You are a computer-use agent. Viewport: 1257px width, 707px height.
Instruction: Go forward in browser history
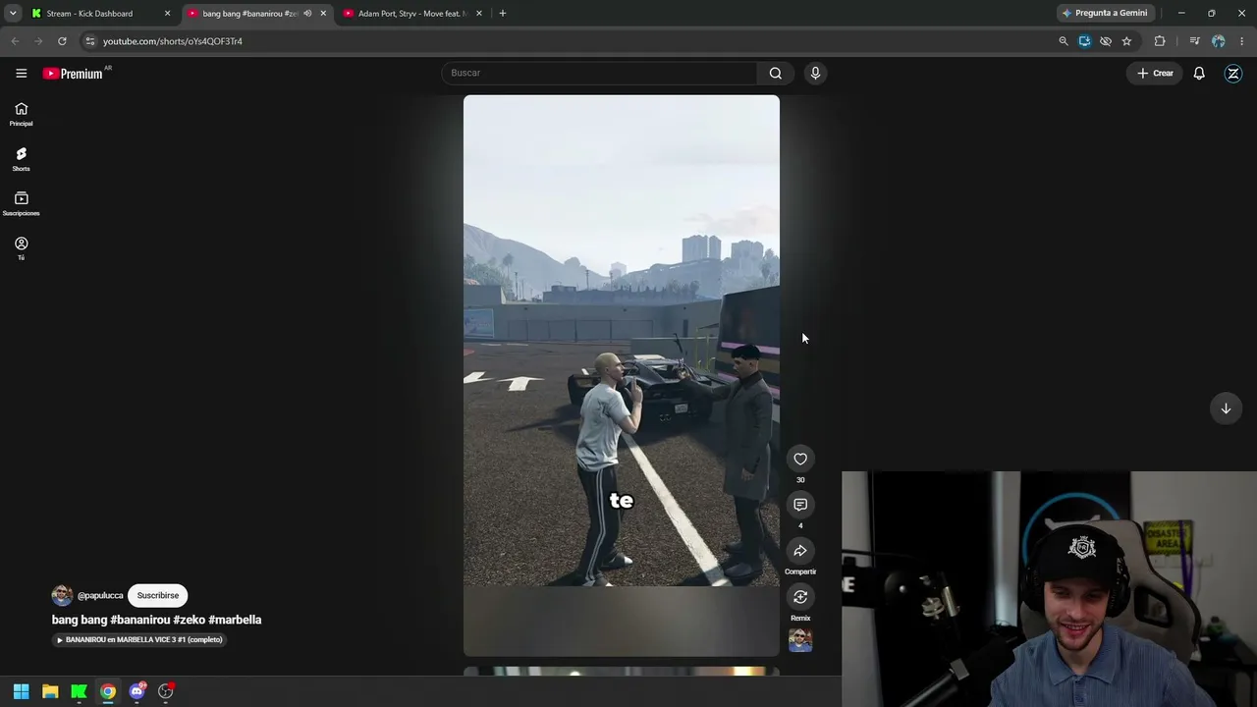38,41
